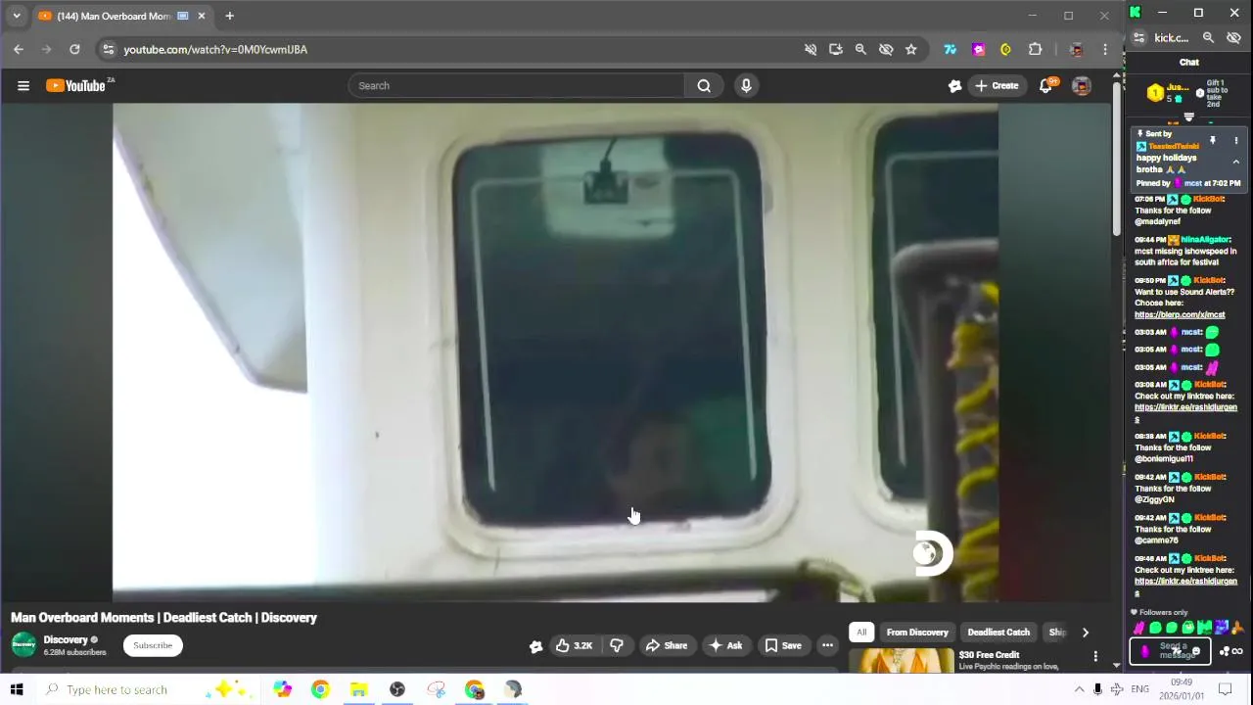Like the video (3.2K thumbs up)

coord(574,645)
